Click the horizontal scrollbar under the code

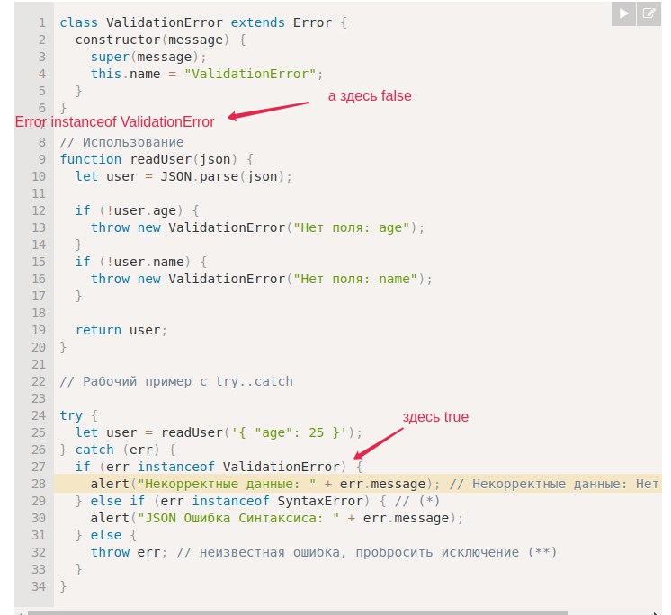click(299, 612)
